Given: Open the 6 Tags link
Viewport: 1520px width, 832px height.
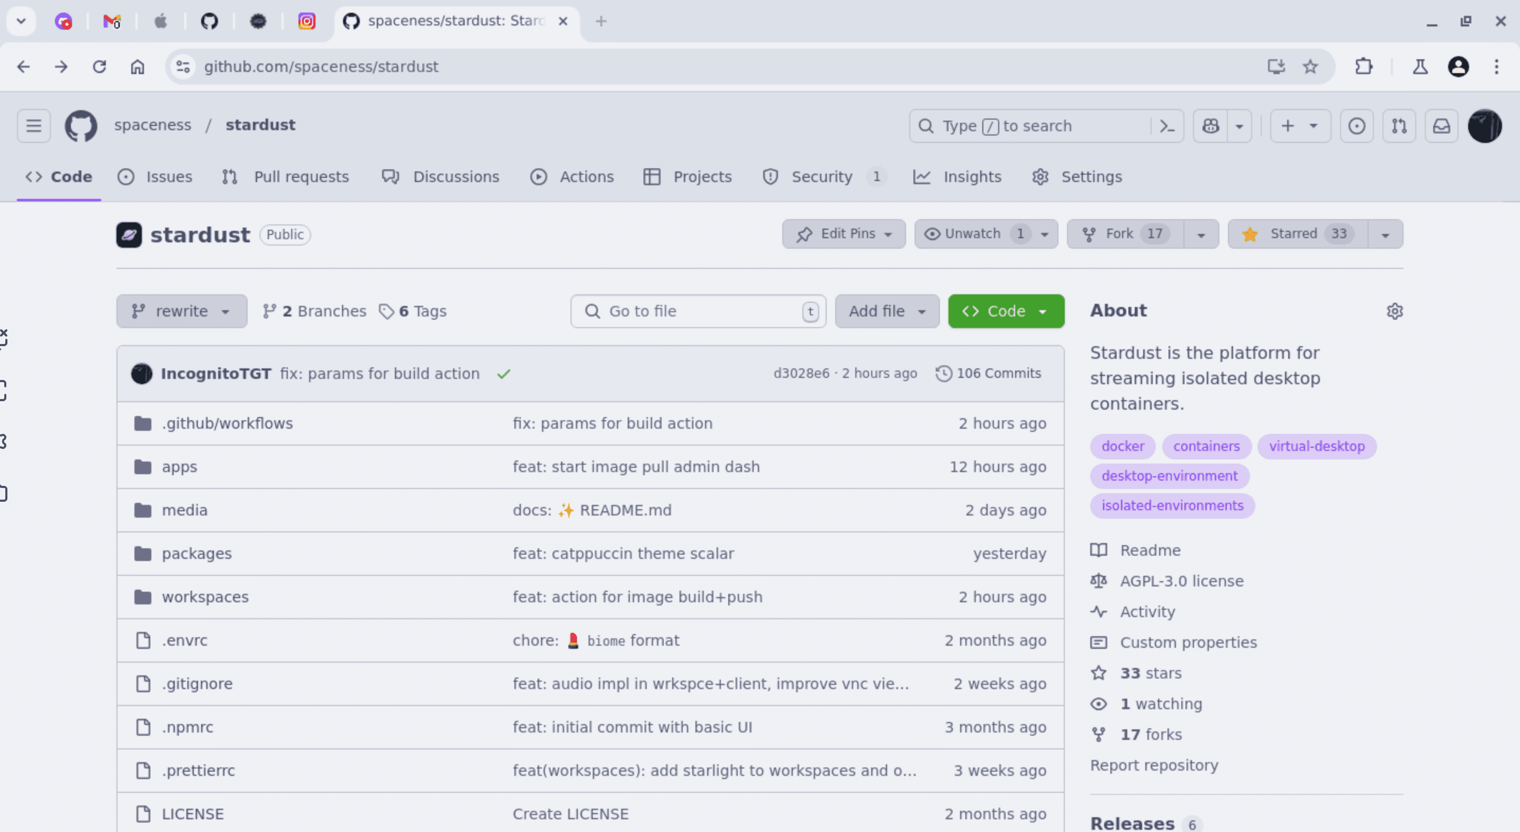Looking at the screenshot, I should [x=412, y=311].
